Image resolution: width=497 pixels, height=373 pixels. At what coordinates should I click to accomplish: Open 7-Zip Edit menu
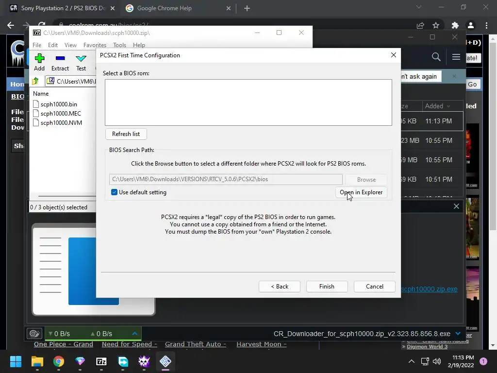tap(52, 45)
